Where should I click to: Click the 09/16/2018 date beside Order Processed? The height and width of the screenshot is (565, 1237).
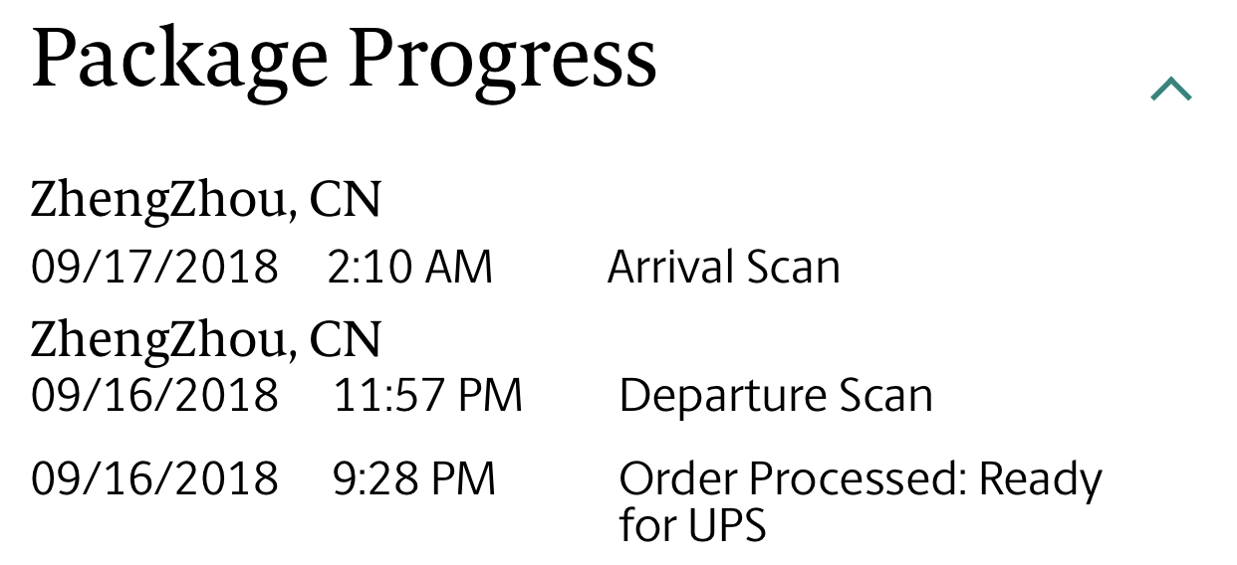(155, 478)
